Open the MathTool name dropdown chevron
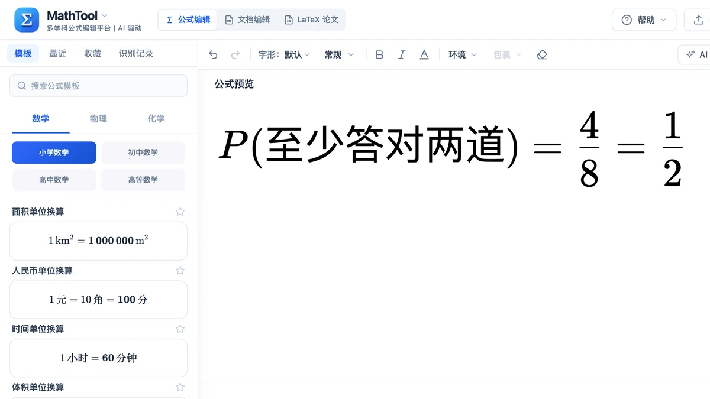 coord(105,15)
